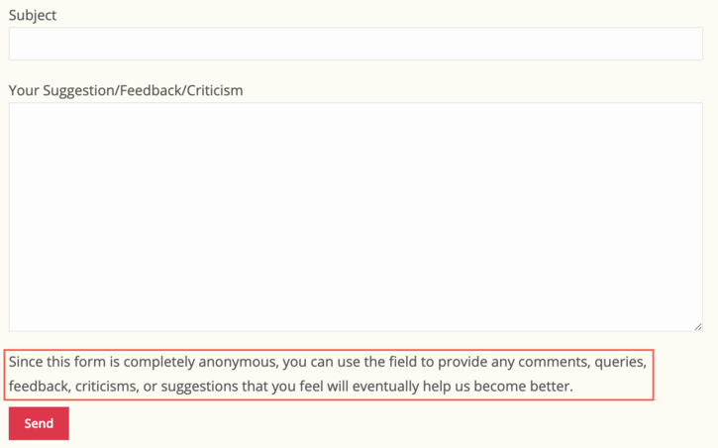The image size is (718, 448).
Task: Click the word "anonymous" in the notice
Action: click(245, 363)
